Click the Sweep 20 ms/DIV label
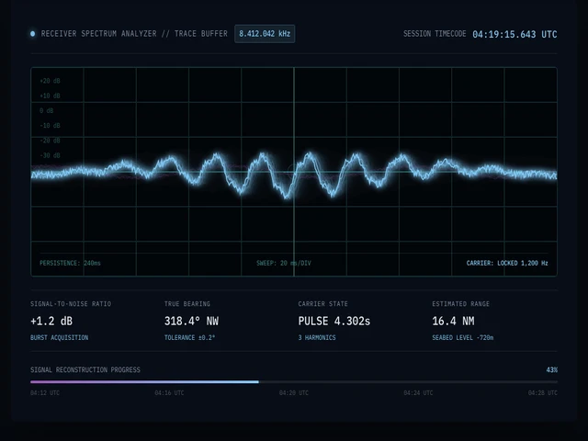Screen dimensions: 588x441 tap(284, 263)
